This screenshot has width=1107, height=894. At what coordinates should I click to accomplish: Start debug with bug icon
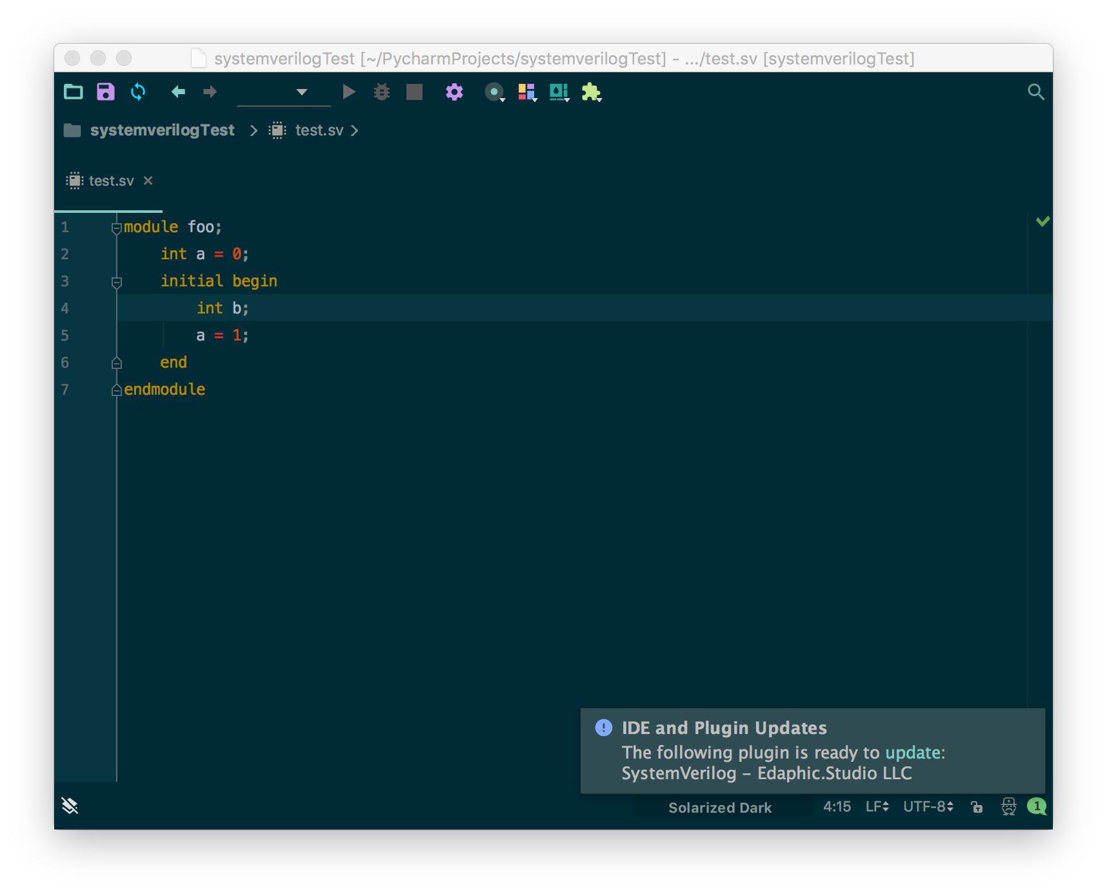tap(382, 92)
